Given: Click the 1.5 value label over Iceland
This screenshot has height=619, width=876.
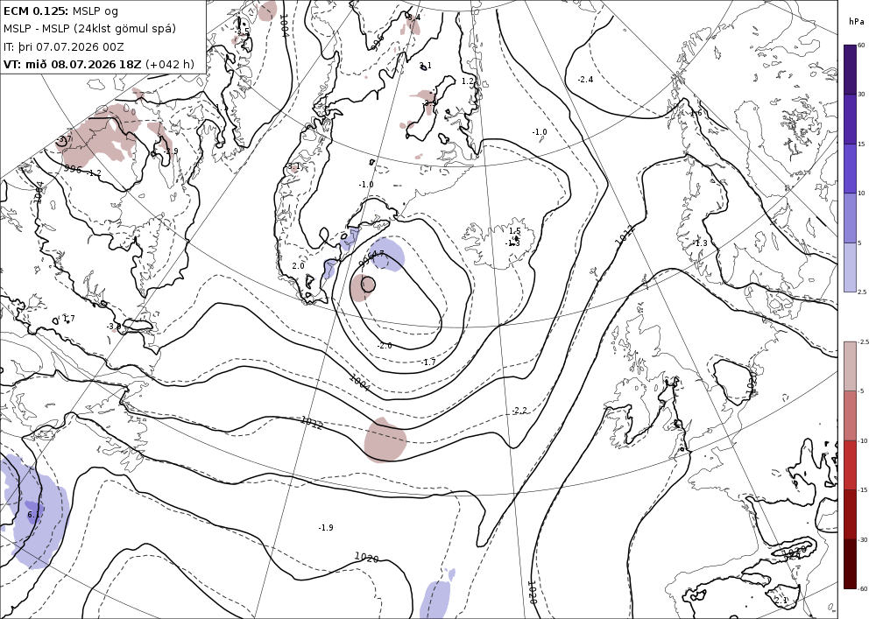Looking at the screenshot, I should pyautogui.click(x=514, y=231).
